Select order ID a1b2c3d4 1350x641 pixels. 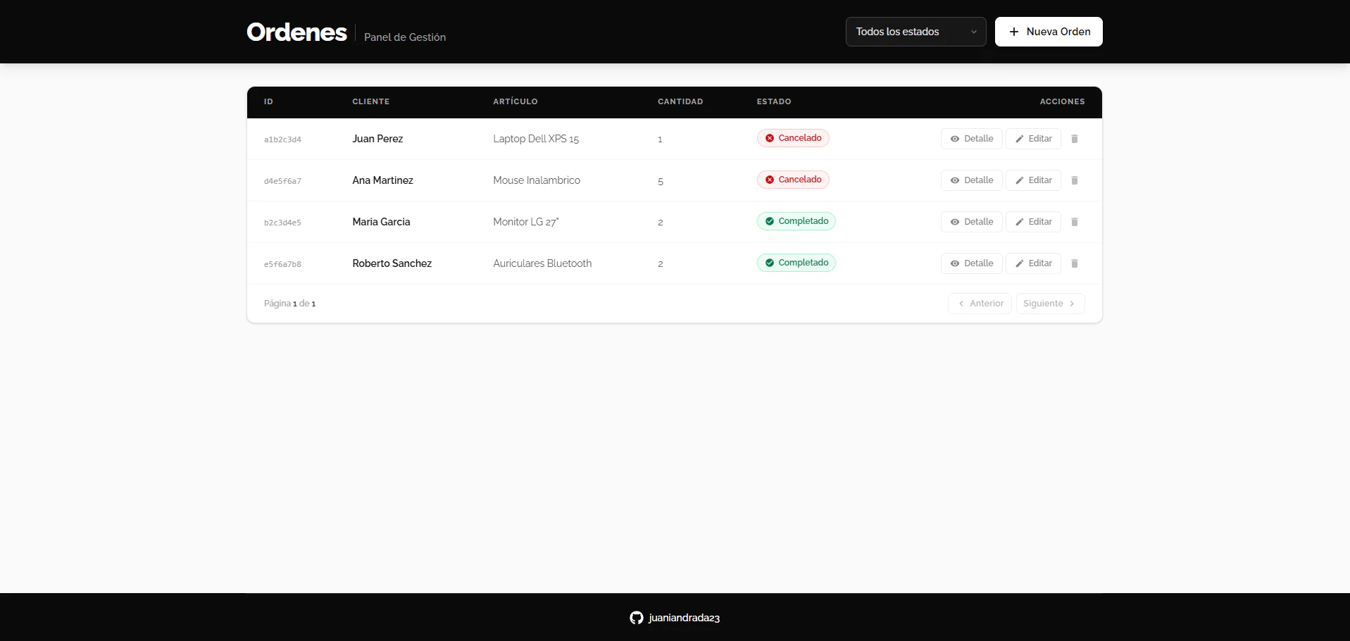click(x=282, y=139)
